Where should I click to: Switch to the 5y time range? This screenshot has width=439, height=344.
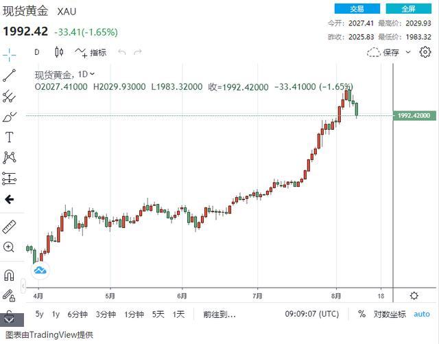39,314
